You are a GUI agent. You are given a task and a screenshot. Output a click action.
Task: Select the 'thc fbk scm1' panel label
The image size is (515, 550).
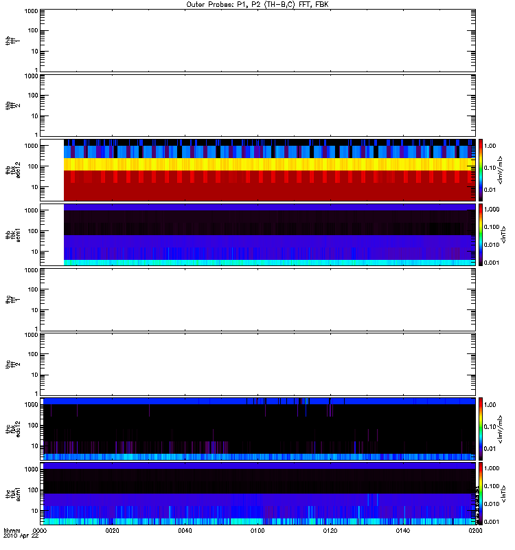pos(12,494)
